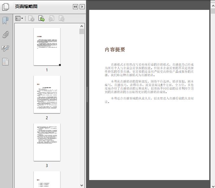215x188 pixels.
Task: Select page 1 thumbnail
Action: 47,47
